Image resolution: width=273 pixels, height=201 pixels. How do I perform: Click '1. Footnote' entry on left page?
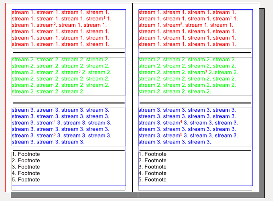tap(26, 154)
